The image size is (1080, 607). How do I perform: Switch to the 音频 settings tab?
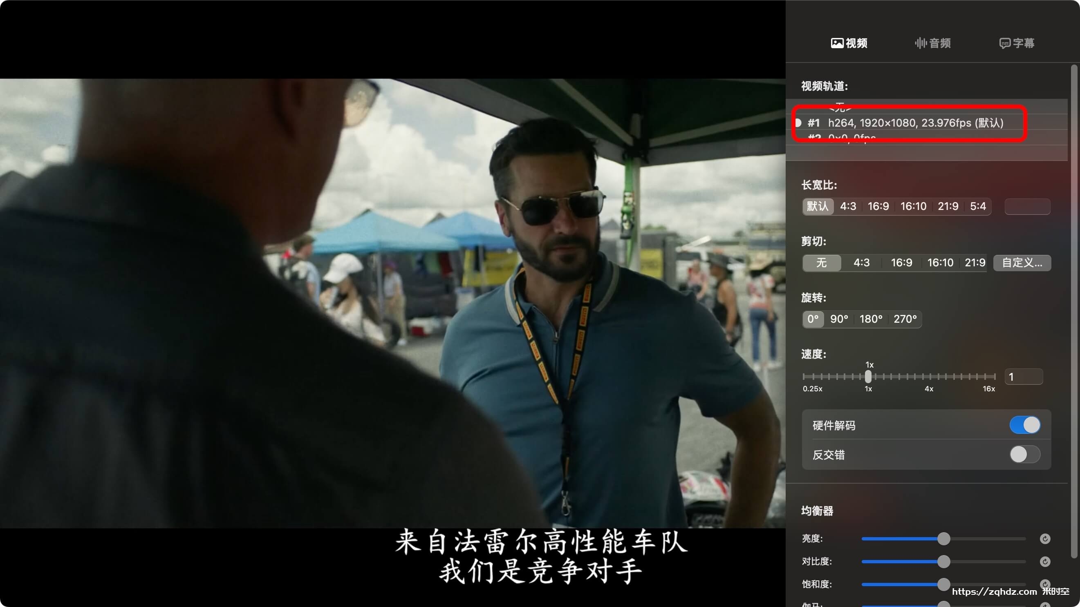pyautogui.click(x=932, y=43)
